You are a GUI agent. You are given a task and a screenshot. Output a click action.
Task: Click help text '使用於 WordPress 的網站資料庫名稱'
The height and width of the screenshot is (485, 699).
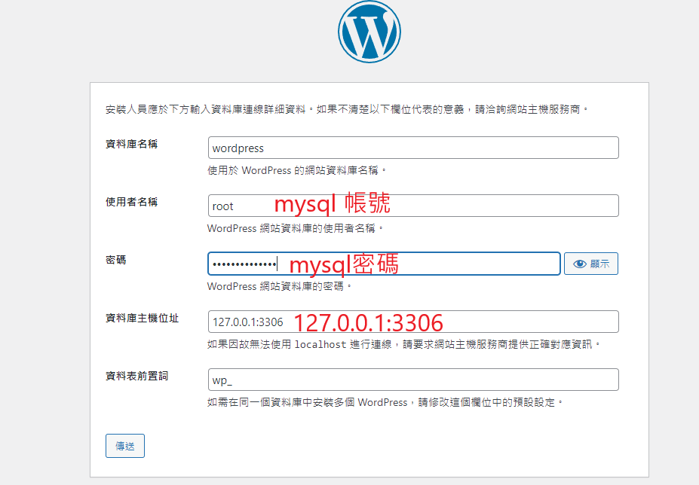pos(296,170)
